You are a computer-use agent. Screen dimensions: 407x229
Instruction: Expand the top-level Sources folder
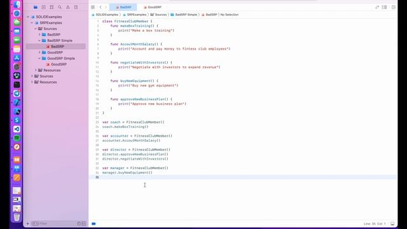click(32, 76)
